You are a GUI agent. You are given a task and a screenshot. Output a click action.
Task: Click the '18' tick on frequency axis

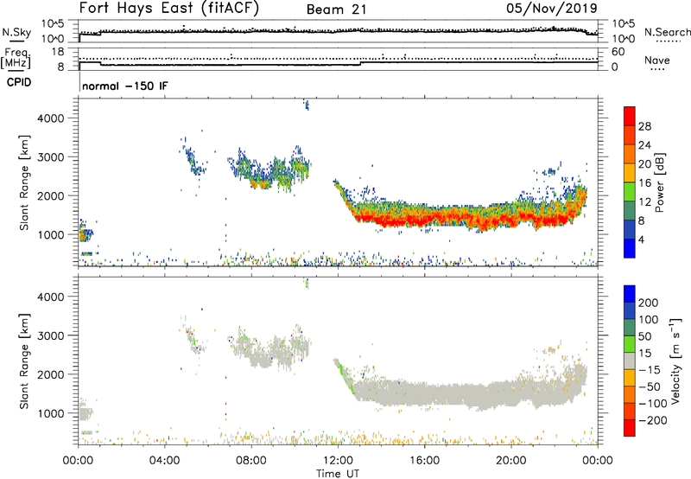(58, 52)
